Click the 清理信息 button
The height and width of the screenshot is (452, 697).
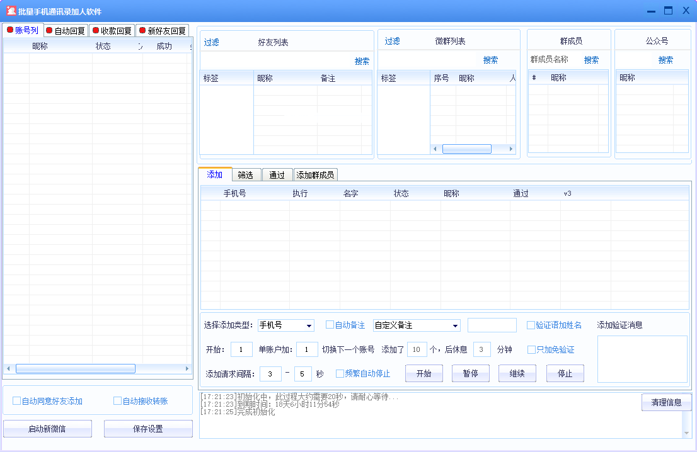click(666, 402)
